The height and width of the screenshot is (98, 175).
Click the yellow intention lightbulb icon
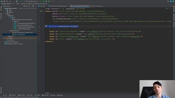46,26
